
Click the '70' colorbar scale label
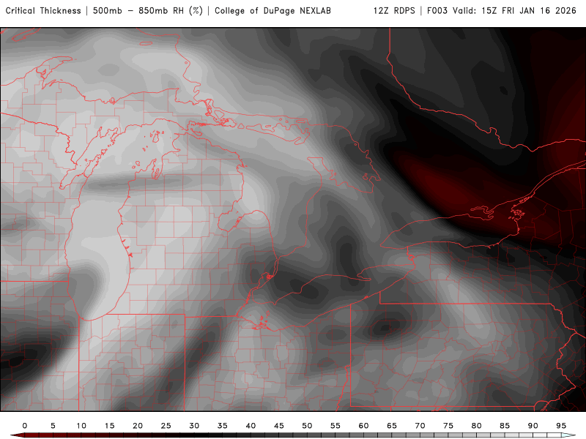pos(420,426)
